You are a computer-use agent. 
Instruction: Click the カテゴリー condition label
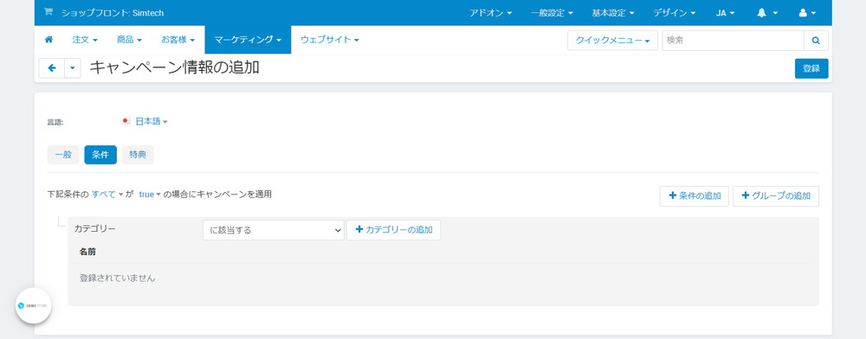point(95,228)
